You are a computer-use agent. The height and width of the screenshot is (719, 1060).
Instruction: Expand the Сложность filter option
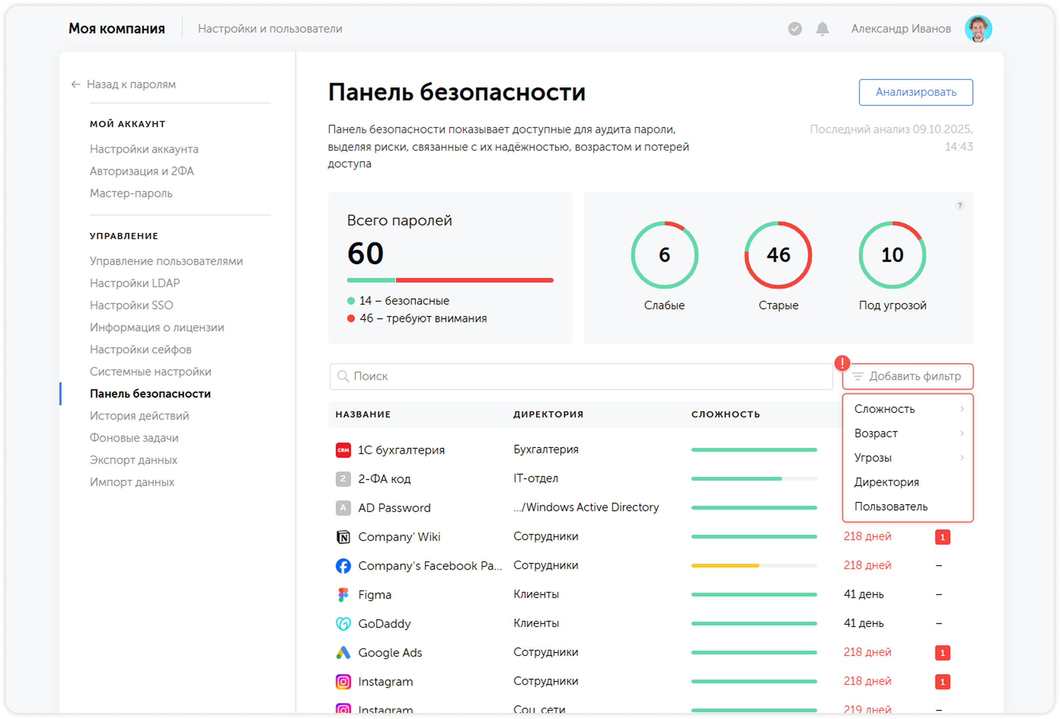pos(908,408)
